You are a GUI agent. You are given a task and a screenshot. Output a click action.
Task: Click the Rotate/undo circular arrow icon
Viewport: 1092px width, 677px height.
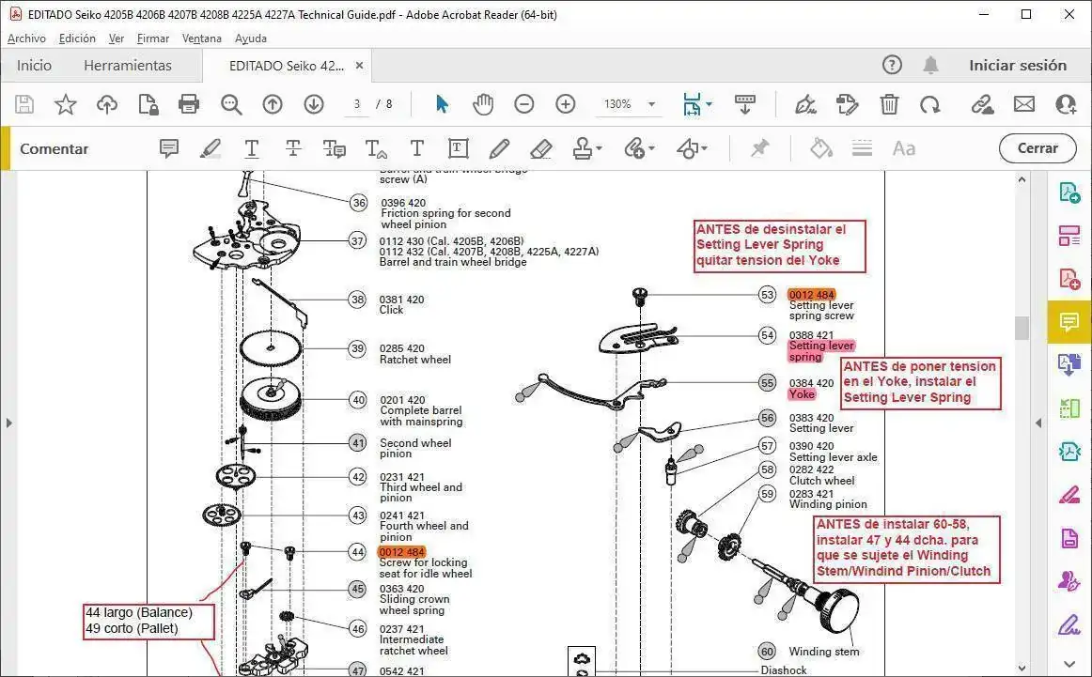point(929,104)
